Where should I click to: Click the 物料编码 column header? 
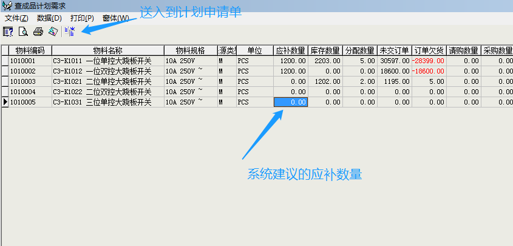[30, 50]
